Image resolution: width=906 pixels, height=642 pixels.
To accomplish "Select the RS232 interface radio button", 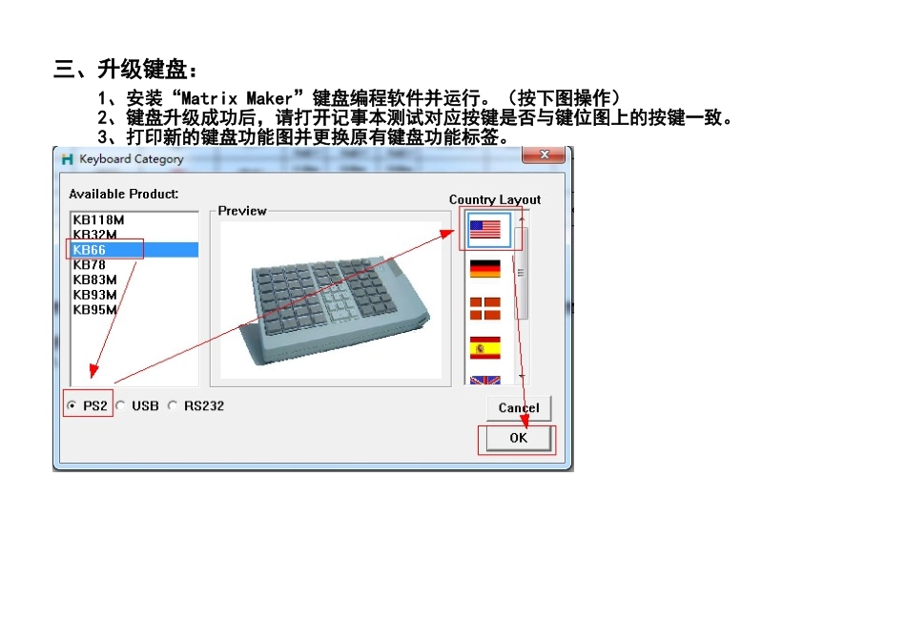I will click(x=173, y=405).
